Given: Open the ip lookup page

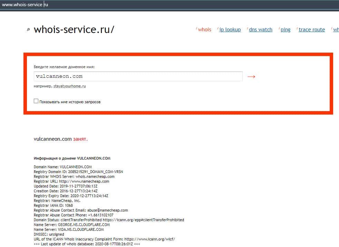Looking at the screenshot, I should coord(230,30).
